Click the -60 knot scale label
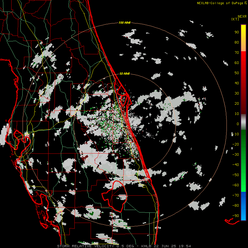The image size is (248, 248). point(236,185)
